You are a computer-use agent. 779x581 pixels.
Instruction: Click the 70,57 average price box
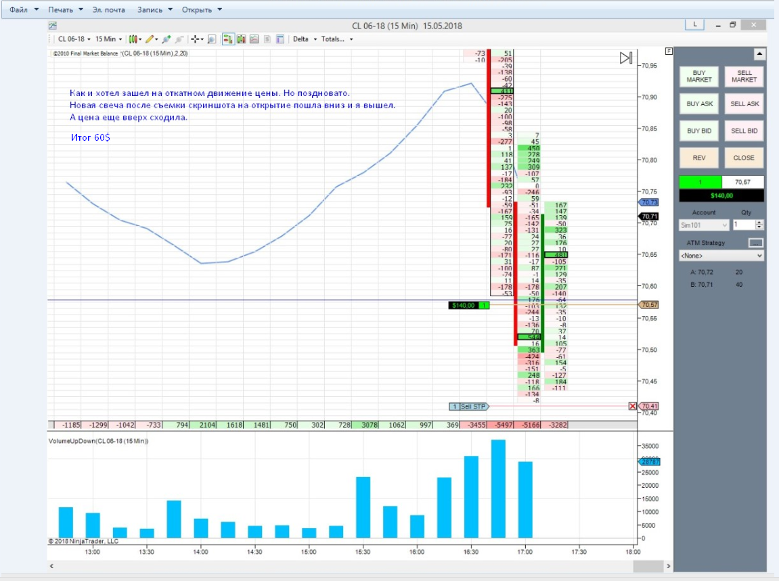point(742,182)
